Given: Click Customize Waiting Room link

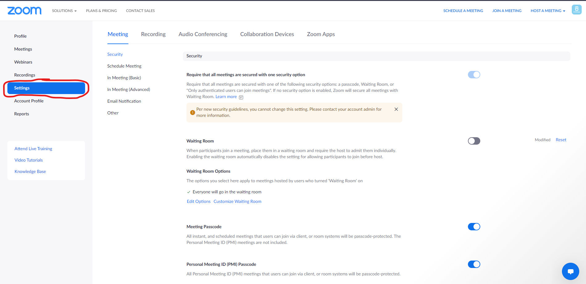Looking at the screenshot, I should coord(237,201).
